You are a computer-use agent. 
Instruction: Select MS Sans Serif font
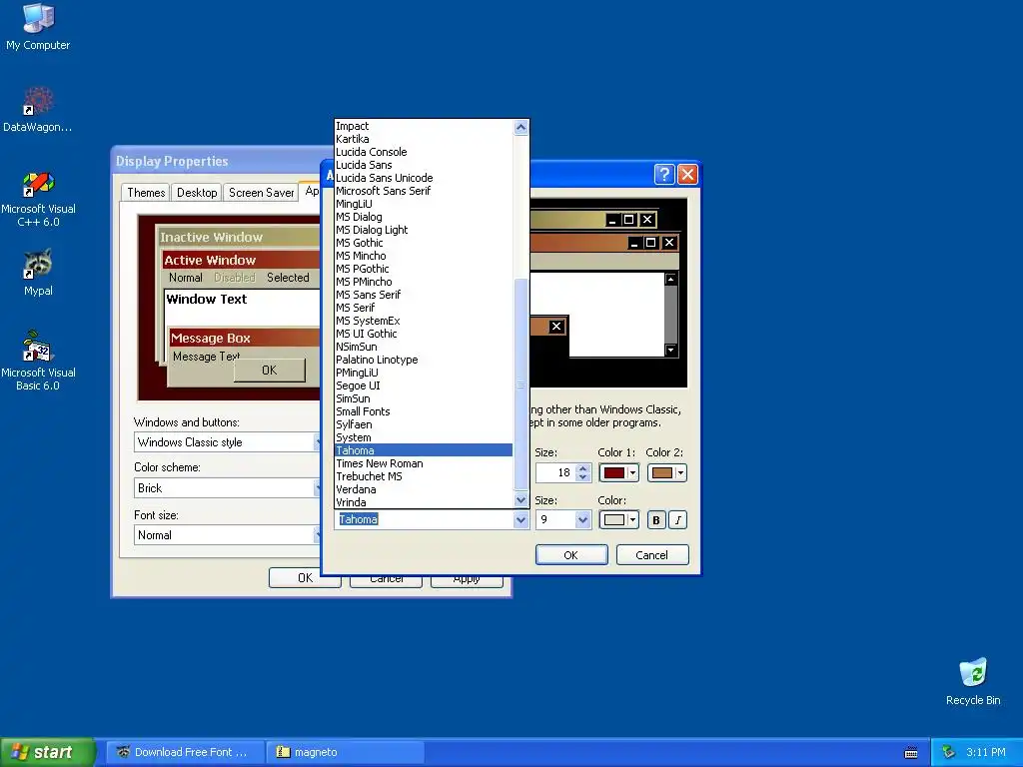pos(424,295)
